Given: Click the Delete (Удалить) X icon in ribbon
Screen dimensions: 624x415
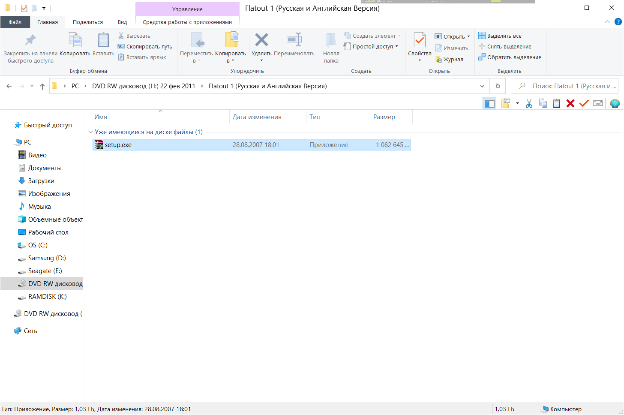Looking at the screenshot, I should coord(261,40).
